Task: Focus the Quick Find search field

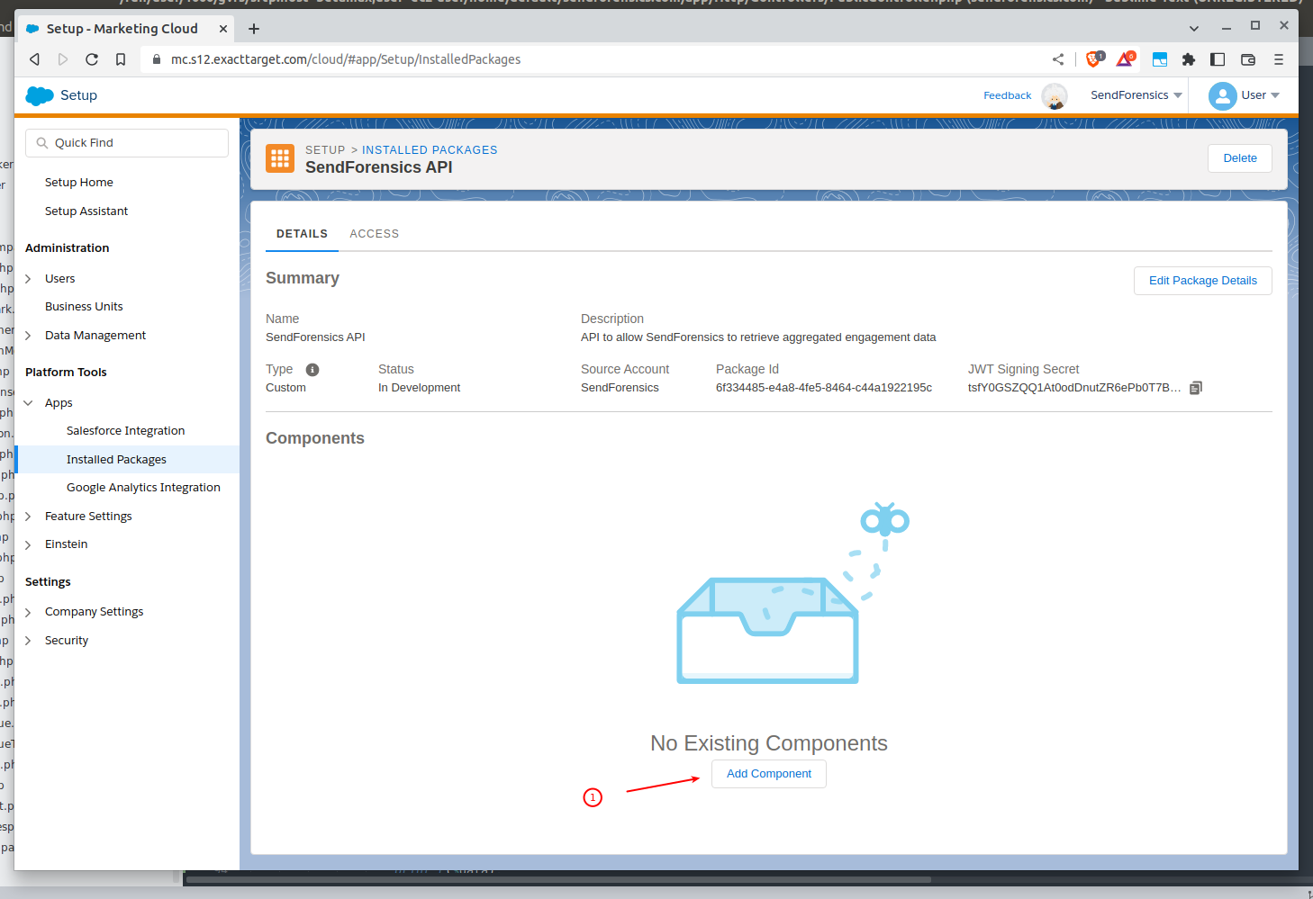Action: [127, 143]
